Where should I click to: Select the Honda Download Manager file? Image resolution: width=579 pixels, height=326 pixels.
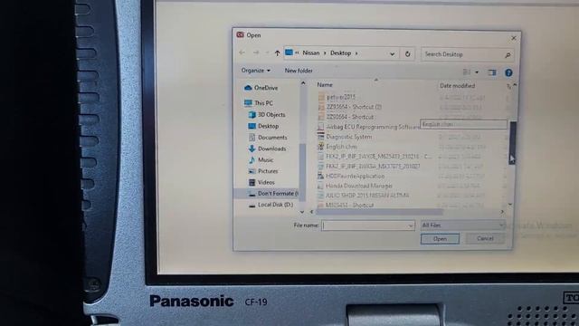359,186
